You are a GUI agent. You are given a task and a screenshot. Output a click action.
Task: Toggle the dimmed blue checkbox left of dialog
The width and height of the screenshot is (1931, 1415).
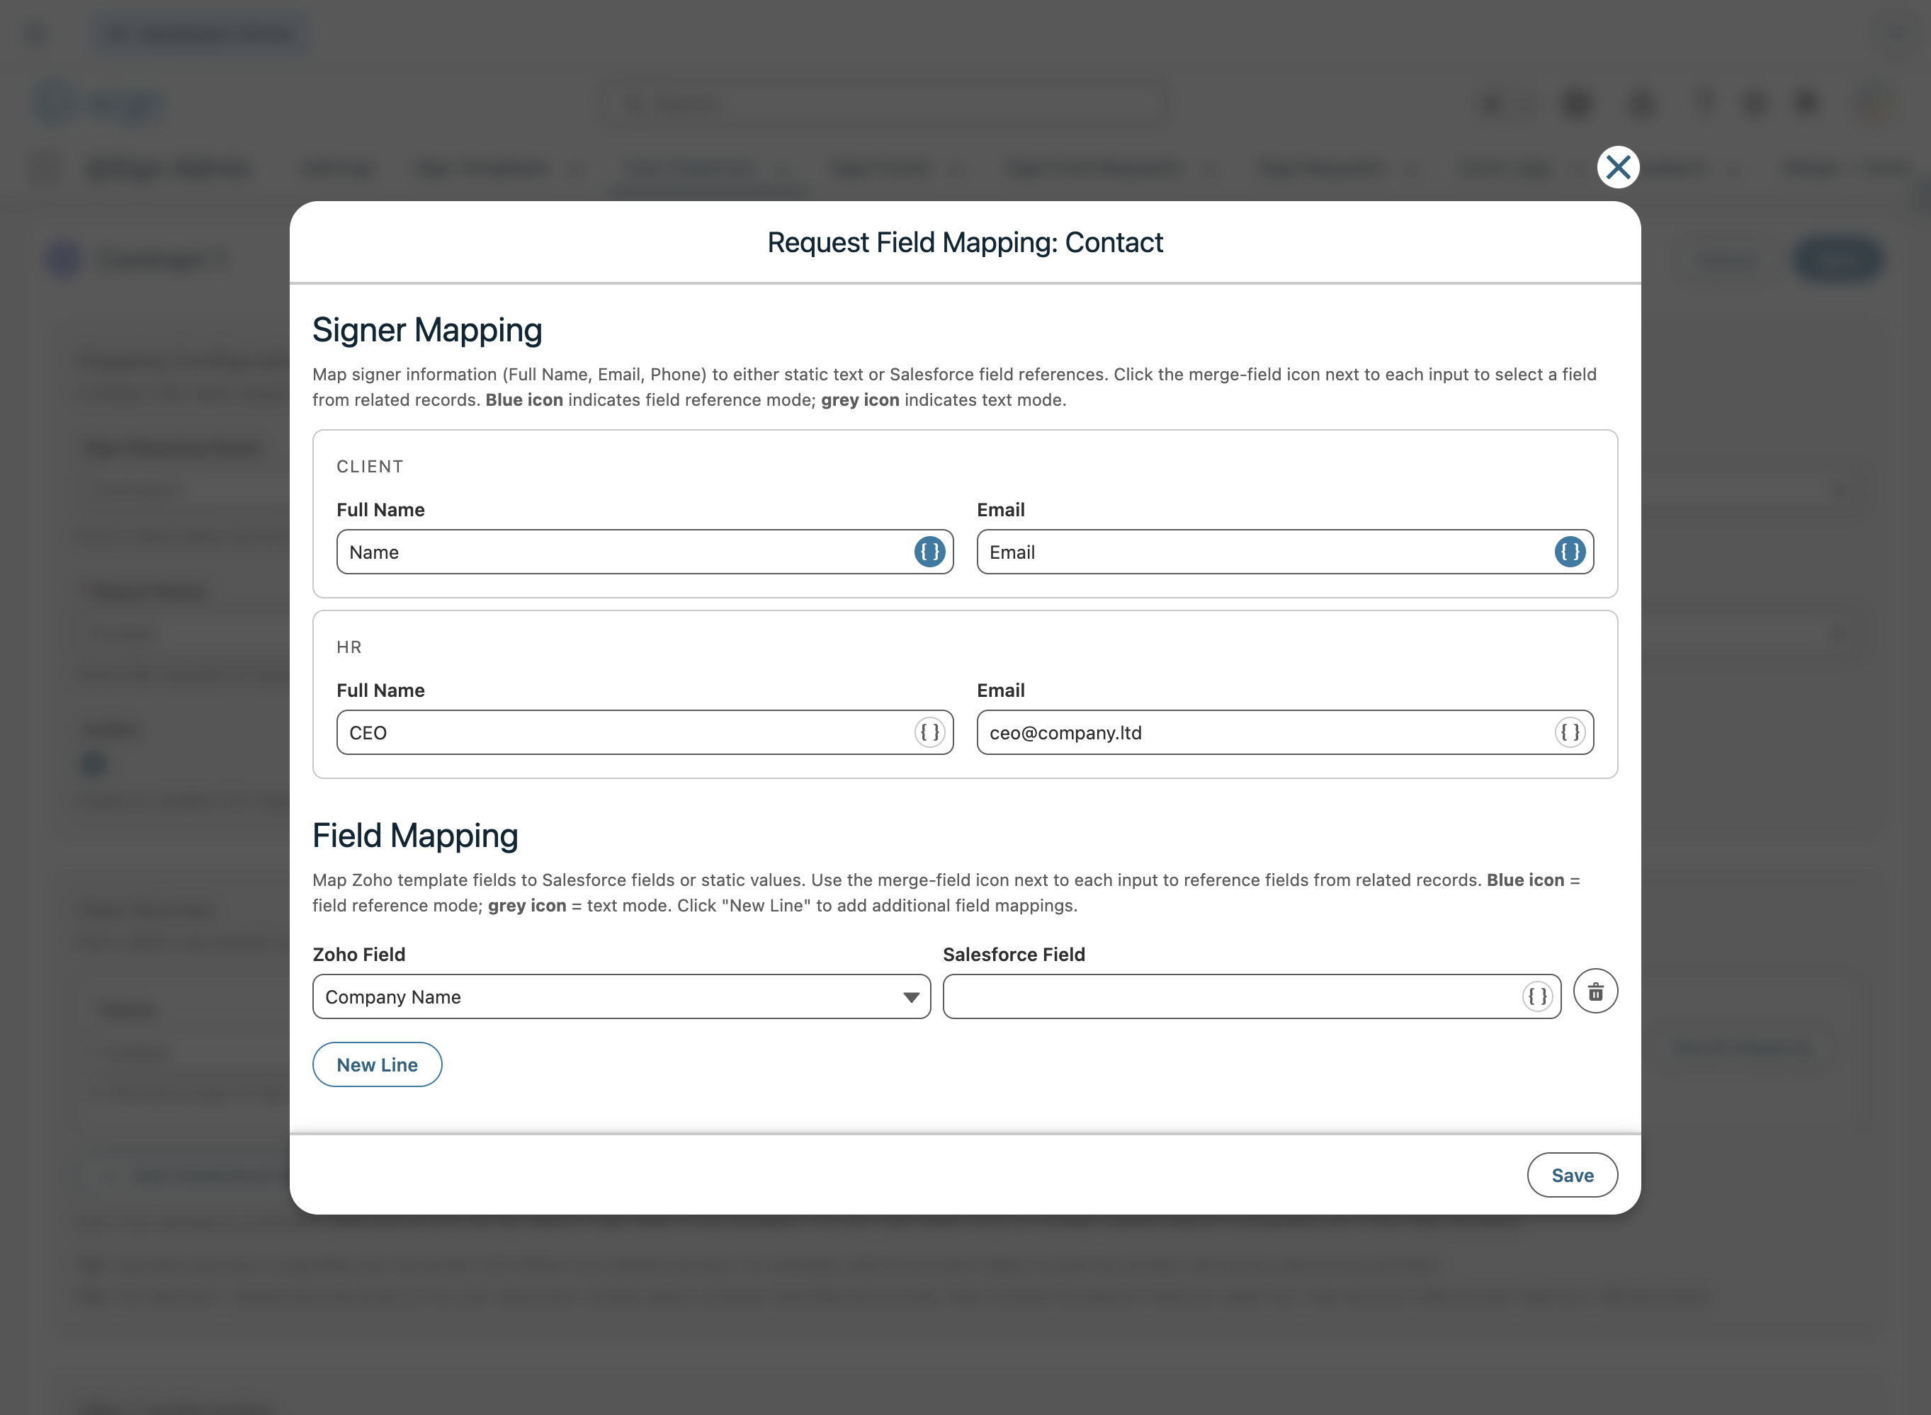click(x=94, y=763)
